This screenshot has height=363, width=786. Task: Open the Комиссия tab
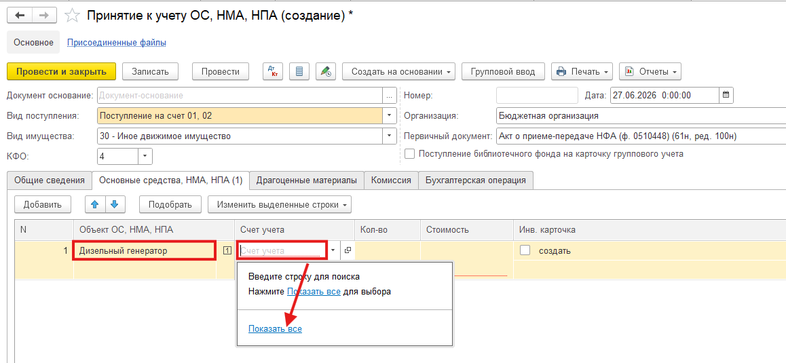(392, 180)
